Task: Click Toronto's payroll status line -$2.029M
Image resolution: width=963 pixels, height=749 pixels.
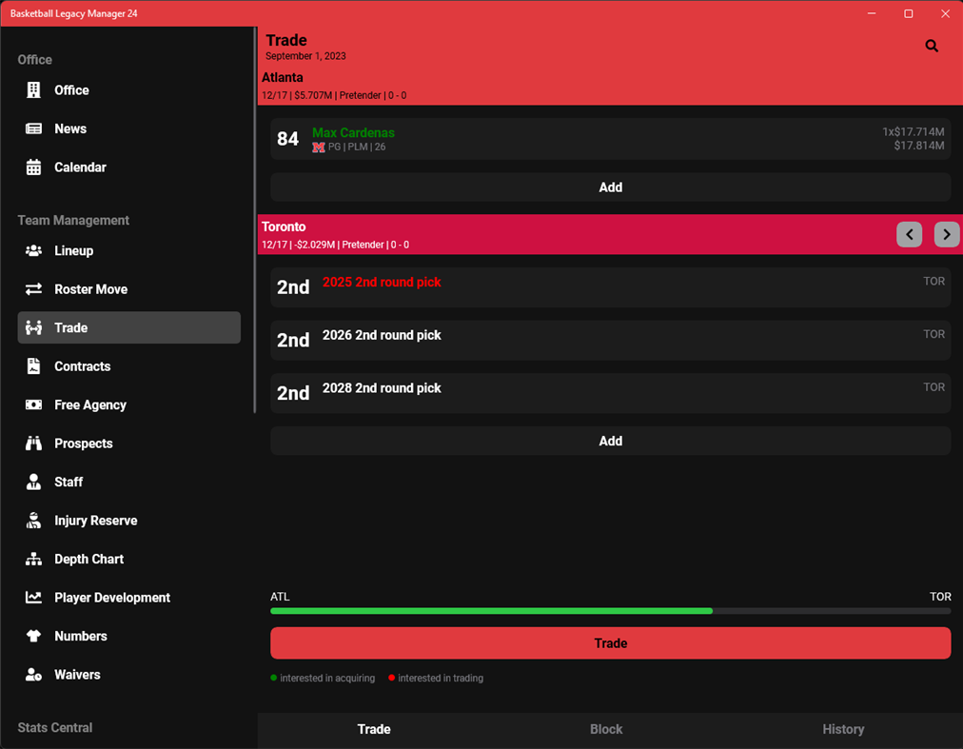Action: 335,245
